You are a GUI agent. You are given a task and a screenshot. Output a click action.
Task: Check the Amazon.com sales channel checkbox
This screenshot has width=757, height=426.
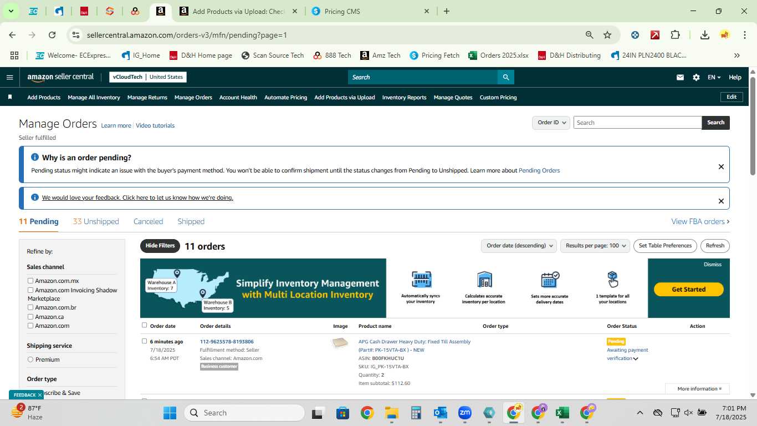(30, 326)
